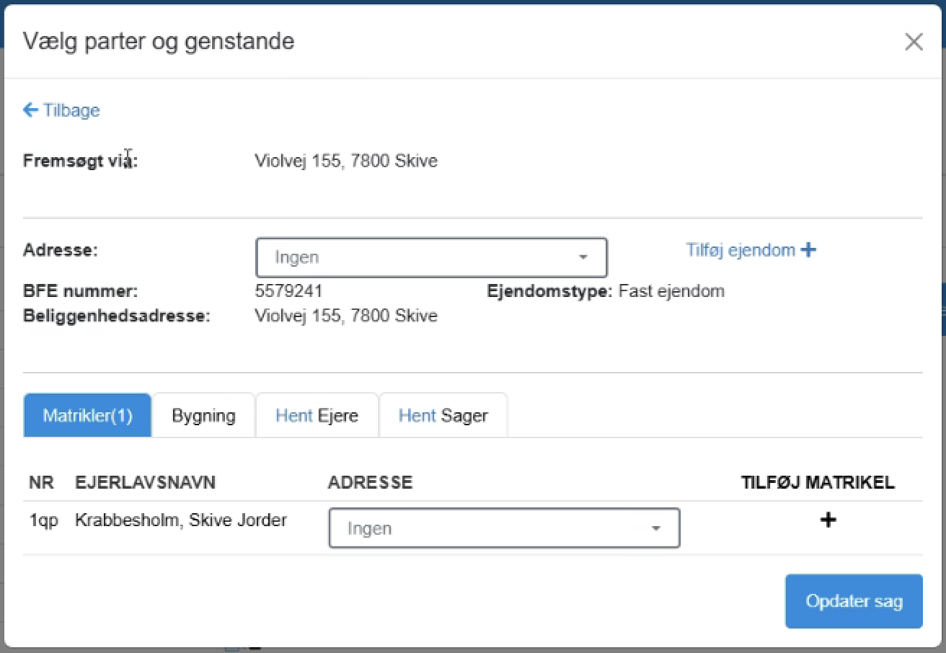Go to the Hent Sager tab
This screenshot has height=653, width=946.
click(x=443, y=416)
